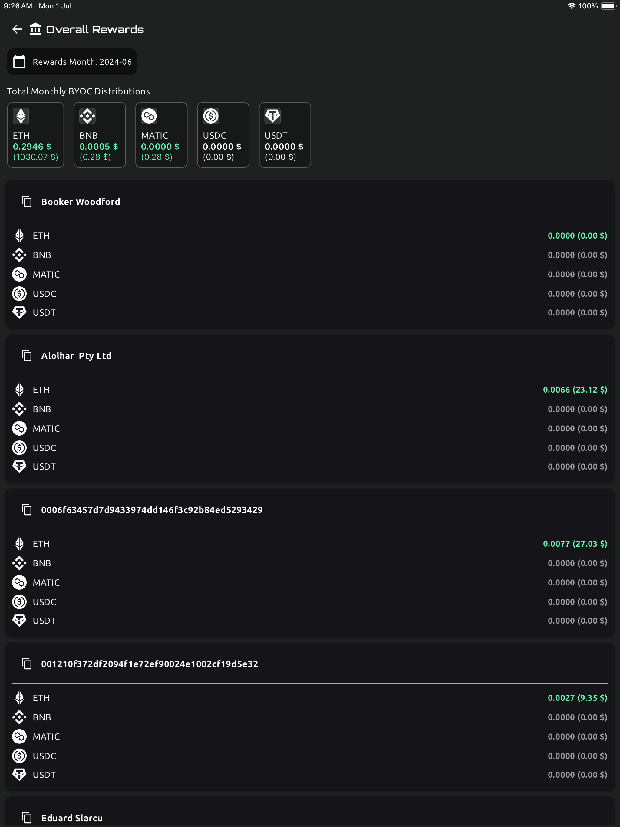The width and height of the screenshot is (620, 827).
Task: Click USDT icon in Booker Woodford card
Action: [19, 312]
